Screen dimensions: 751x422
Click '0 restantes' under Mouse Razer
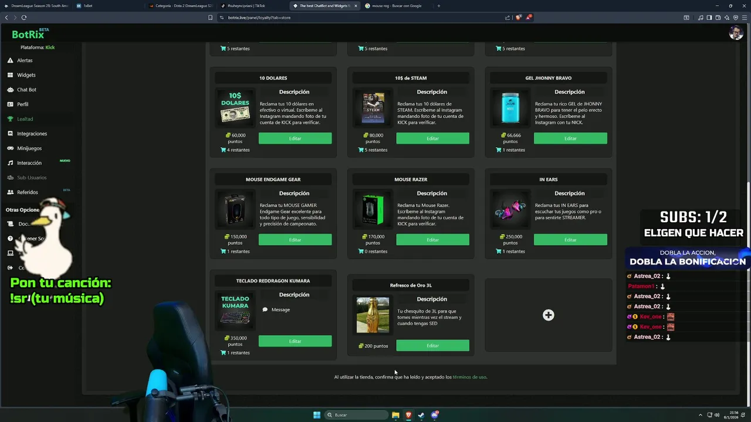click(x=373, y=251)
